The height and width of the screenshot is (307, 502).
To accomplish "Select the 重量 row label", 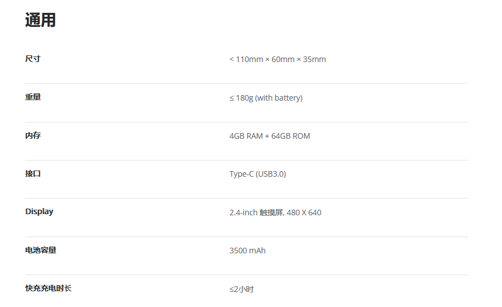I will 32,97.
